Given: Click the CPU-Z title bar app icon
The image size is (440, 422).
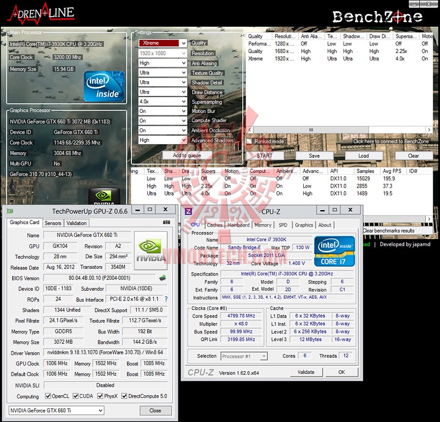Looking at the screenshot, I should pos(188,211).
